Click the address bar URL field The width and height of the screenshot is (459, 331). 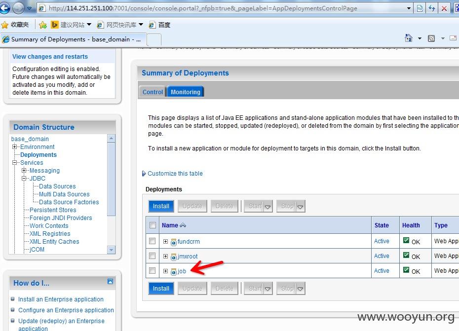[223, 8]
